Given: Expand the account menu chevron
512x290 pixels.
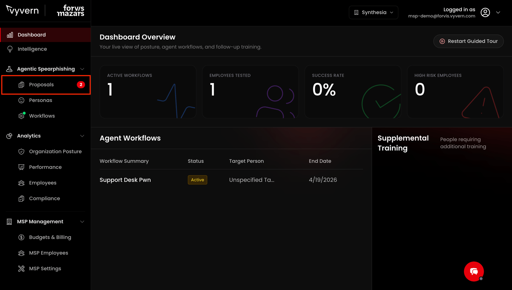Looking at the screenshot, I should pyautogui.click(x=498, y=12).
